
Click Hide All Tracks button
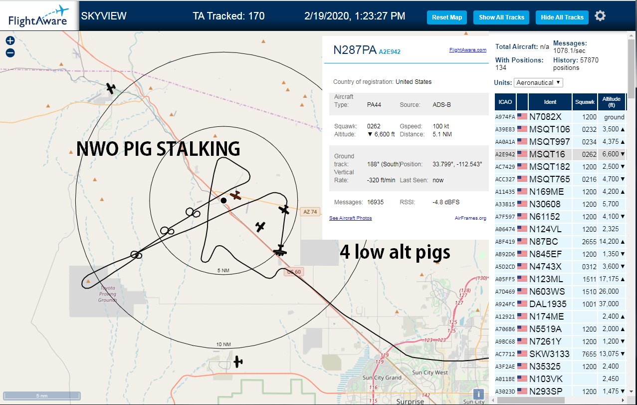point(562,17)
